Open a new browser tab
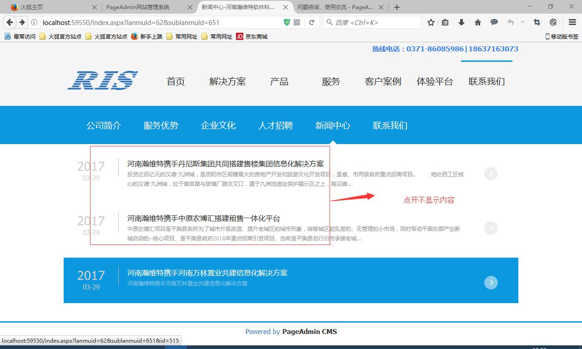The height and width of the screenshot is (349, 582). 397,7
